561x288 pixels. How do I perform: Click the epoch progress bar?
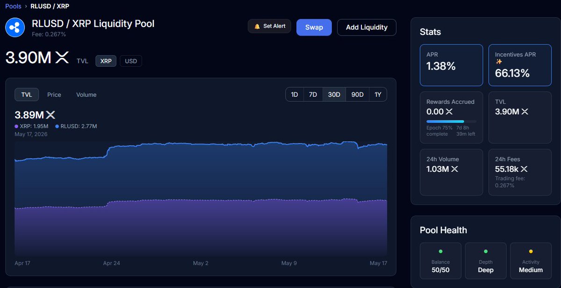451,121
